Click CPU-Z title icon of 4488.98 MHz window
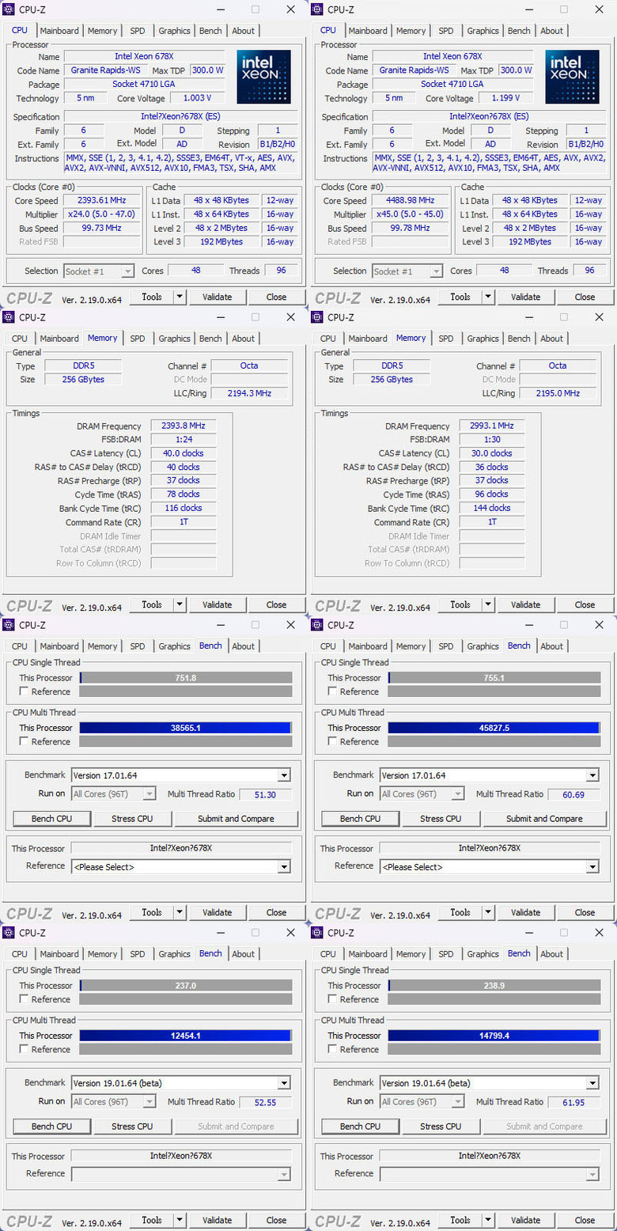 point(317,9)
